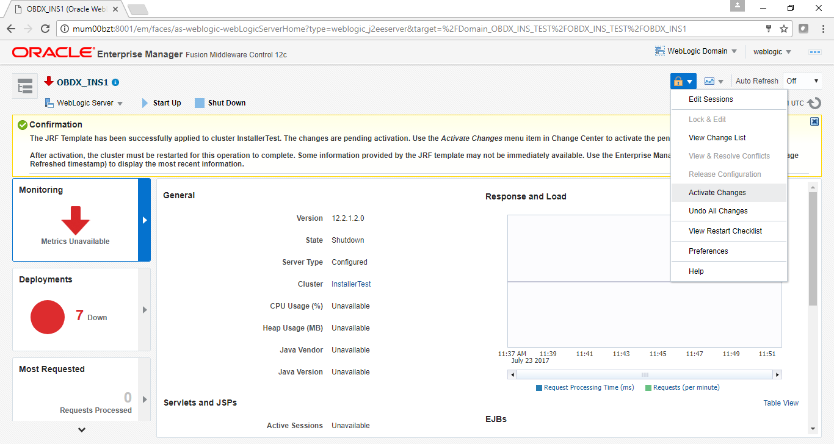Screen dimensions: 834x444
Task: Click the Monitoring red down arrow
Action: coord(76,221)
